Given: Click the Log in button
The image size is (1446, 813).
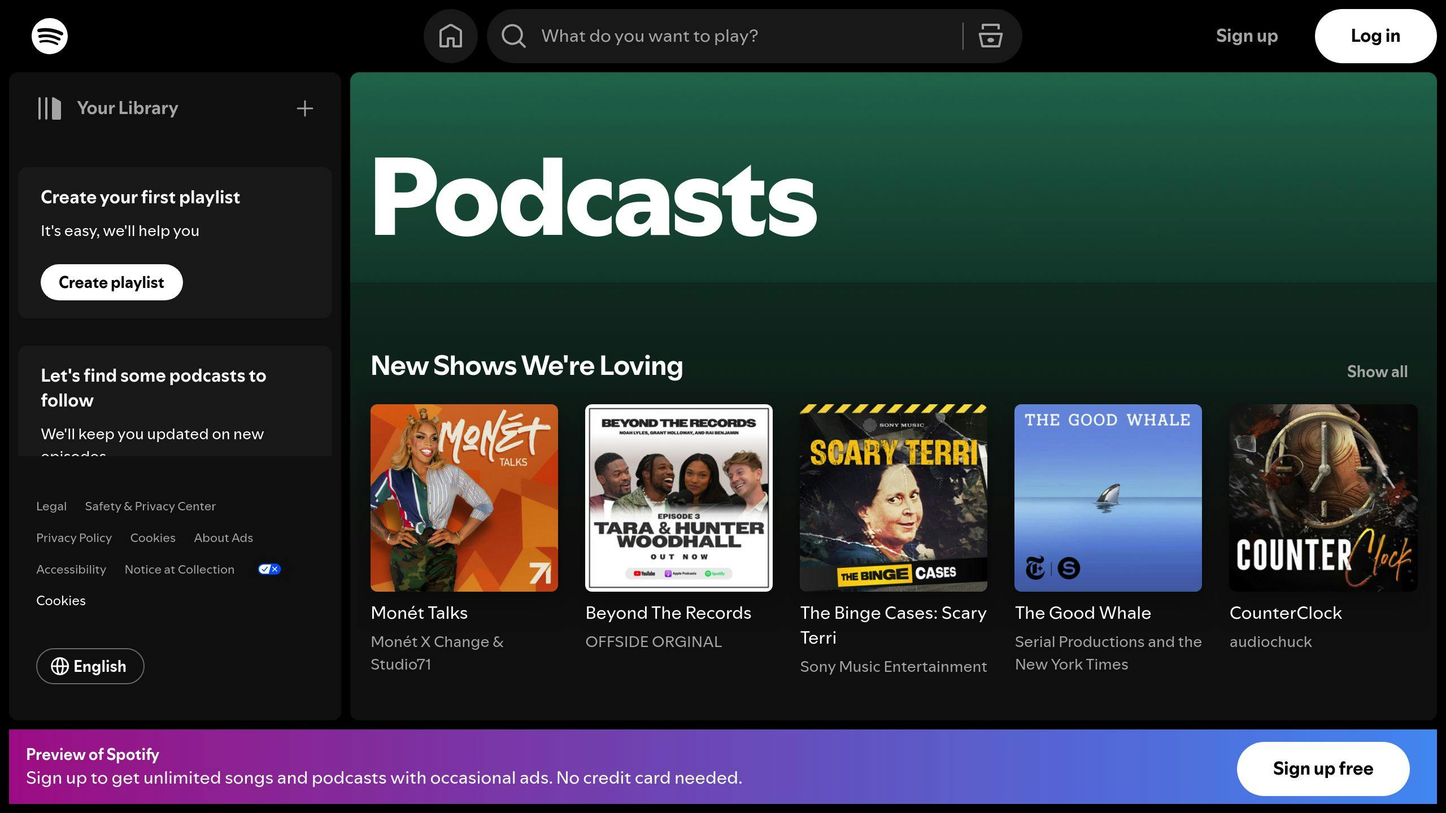Looking at the screenshot, I should click(x=1375, y=36).
